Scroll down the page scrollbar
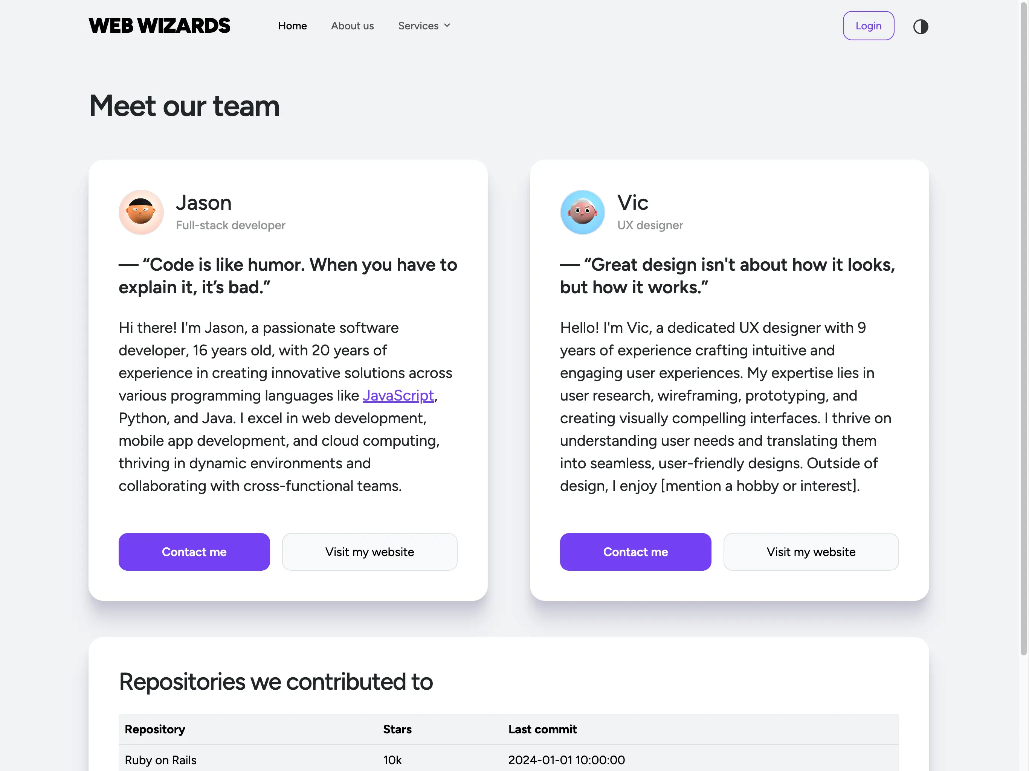 [x=1024, y=385]
